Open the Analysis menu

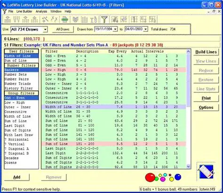[41, 11]
